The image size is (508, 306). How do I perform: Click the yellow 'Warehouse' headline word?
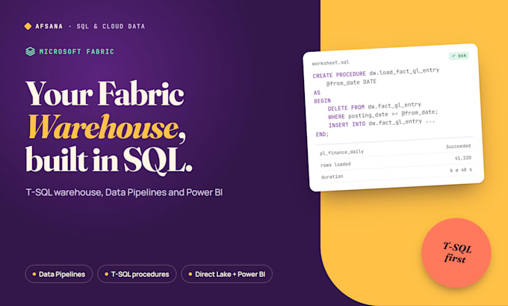pyautogui.click(x=103, y=127)
